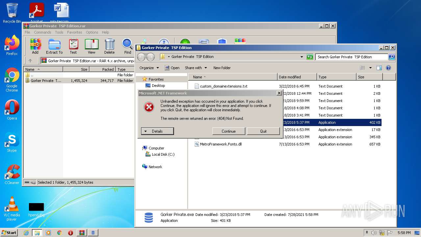Click the Delete trash icon in WinRAR
This screenshot has height=237, width=421.
click(x=110, y=46)
